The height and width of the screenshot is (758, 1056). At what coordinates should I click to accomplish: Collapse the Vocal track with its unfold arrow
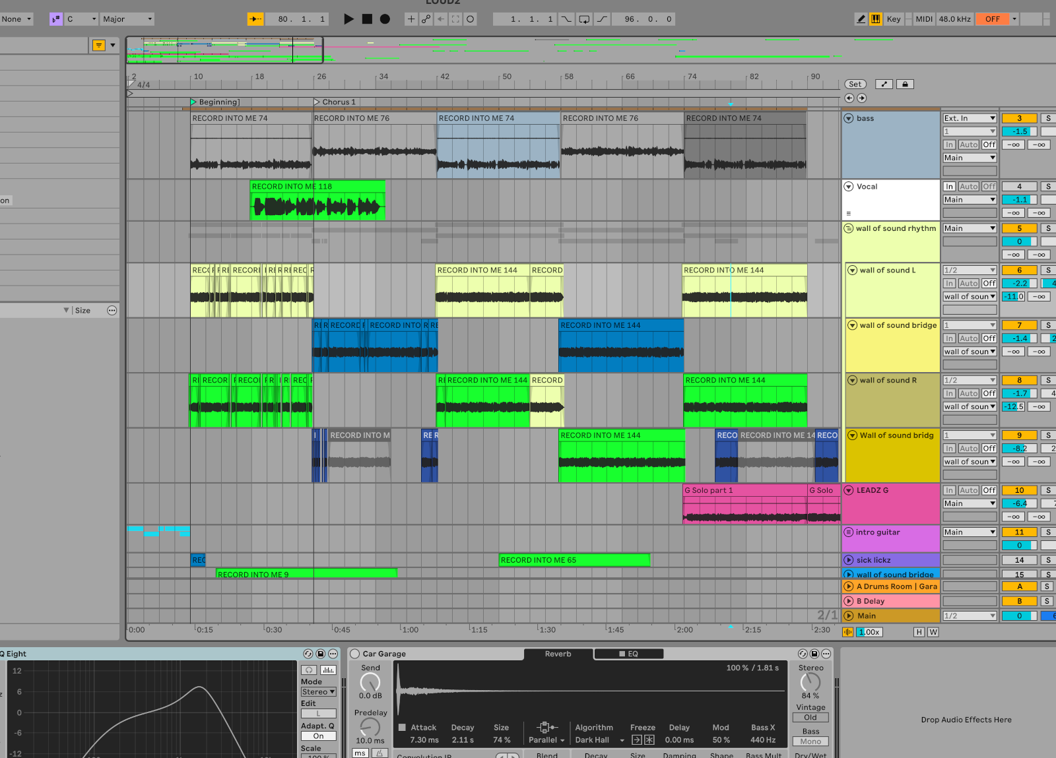(849, 187)
